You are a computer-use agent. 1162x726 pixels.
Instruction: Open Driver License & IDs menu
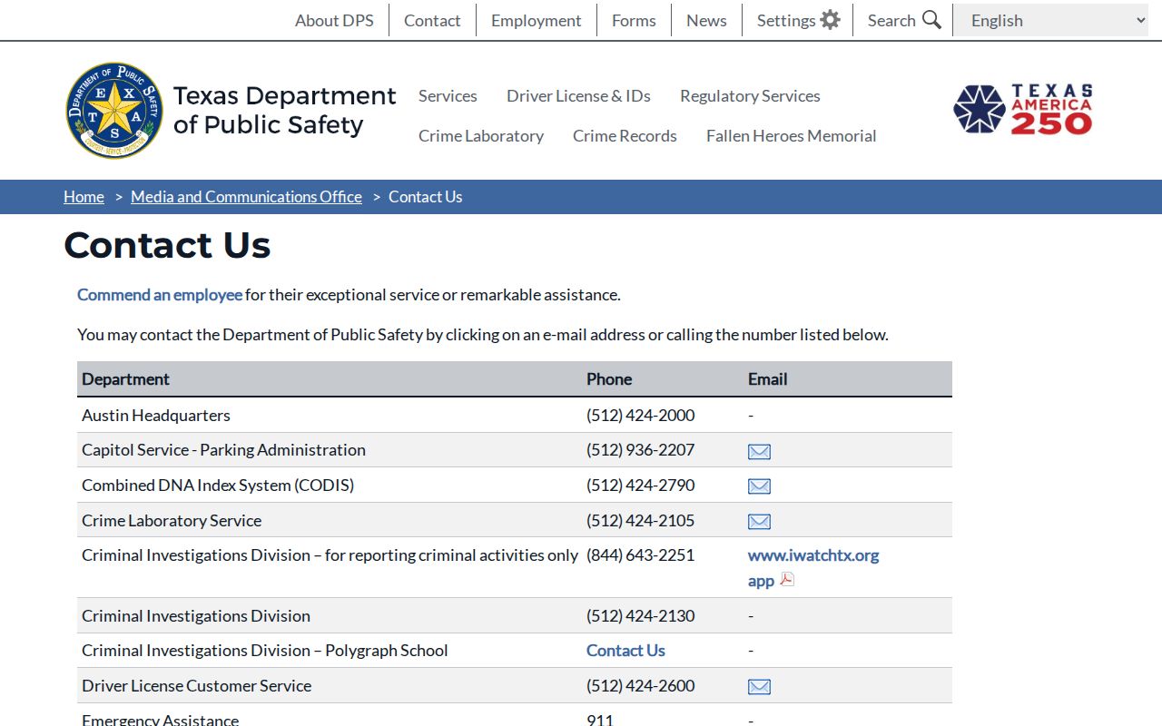click(578, 95)
